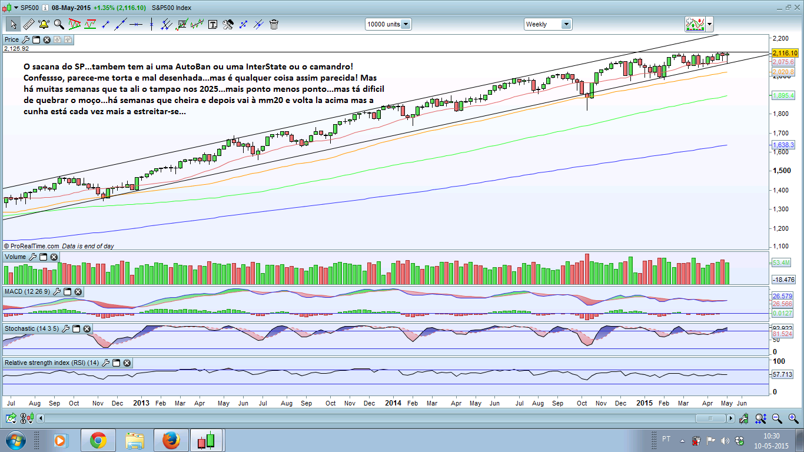804x452 pixels.
Task: Select the line segment drawing tool
Action: tap(106, 24)
